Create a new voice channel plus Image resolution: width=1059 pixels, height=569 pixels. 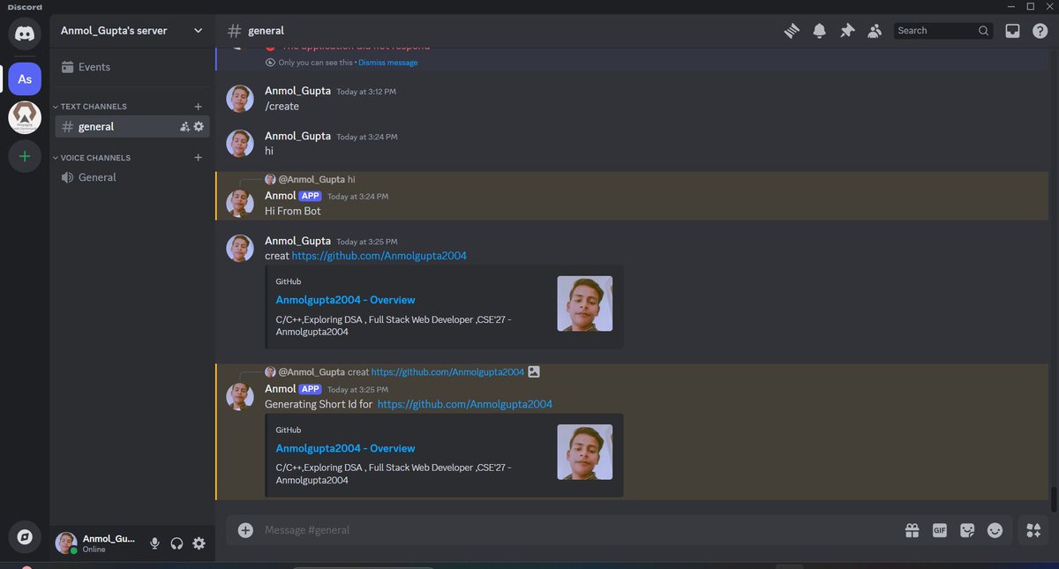click(x=198, y=158)
